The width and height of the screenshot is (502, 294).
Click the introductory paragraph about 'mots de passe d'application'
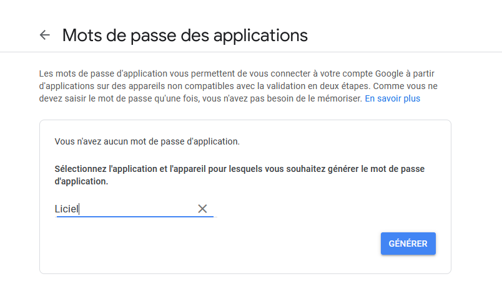[x=238, y=86]
